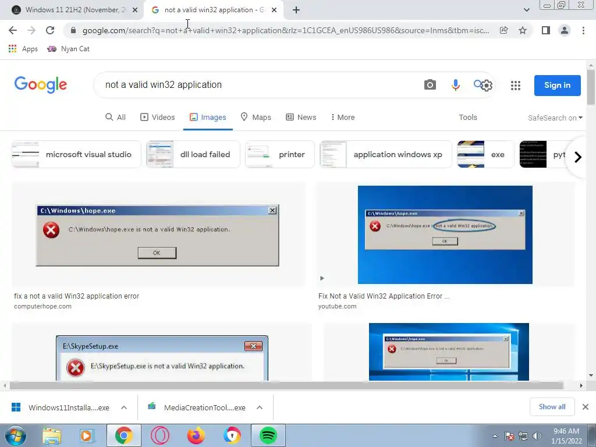Click the forward navigation arrow
Image resolution: width=596 pixels, height=447 pixels.
[31, 30]
